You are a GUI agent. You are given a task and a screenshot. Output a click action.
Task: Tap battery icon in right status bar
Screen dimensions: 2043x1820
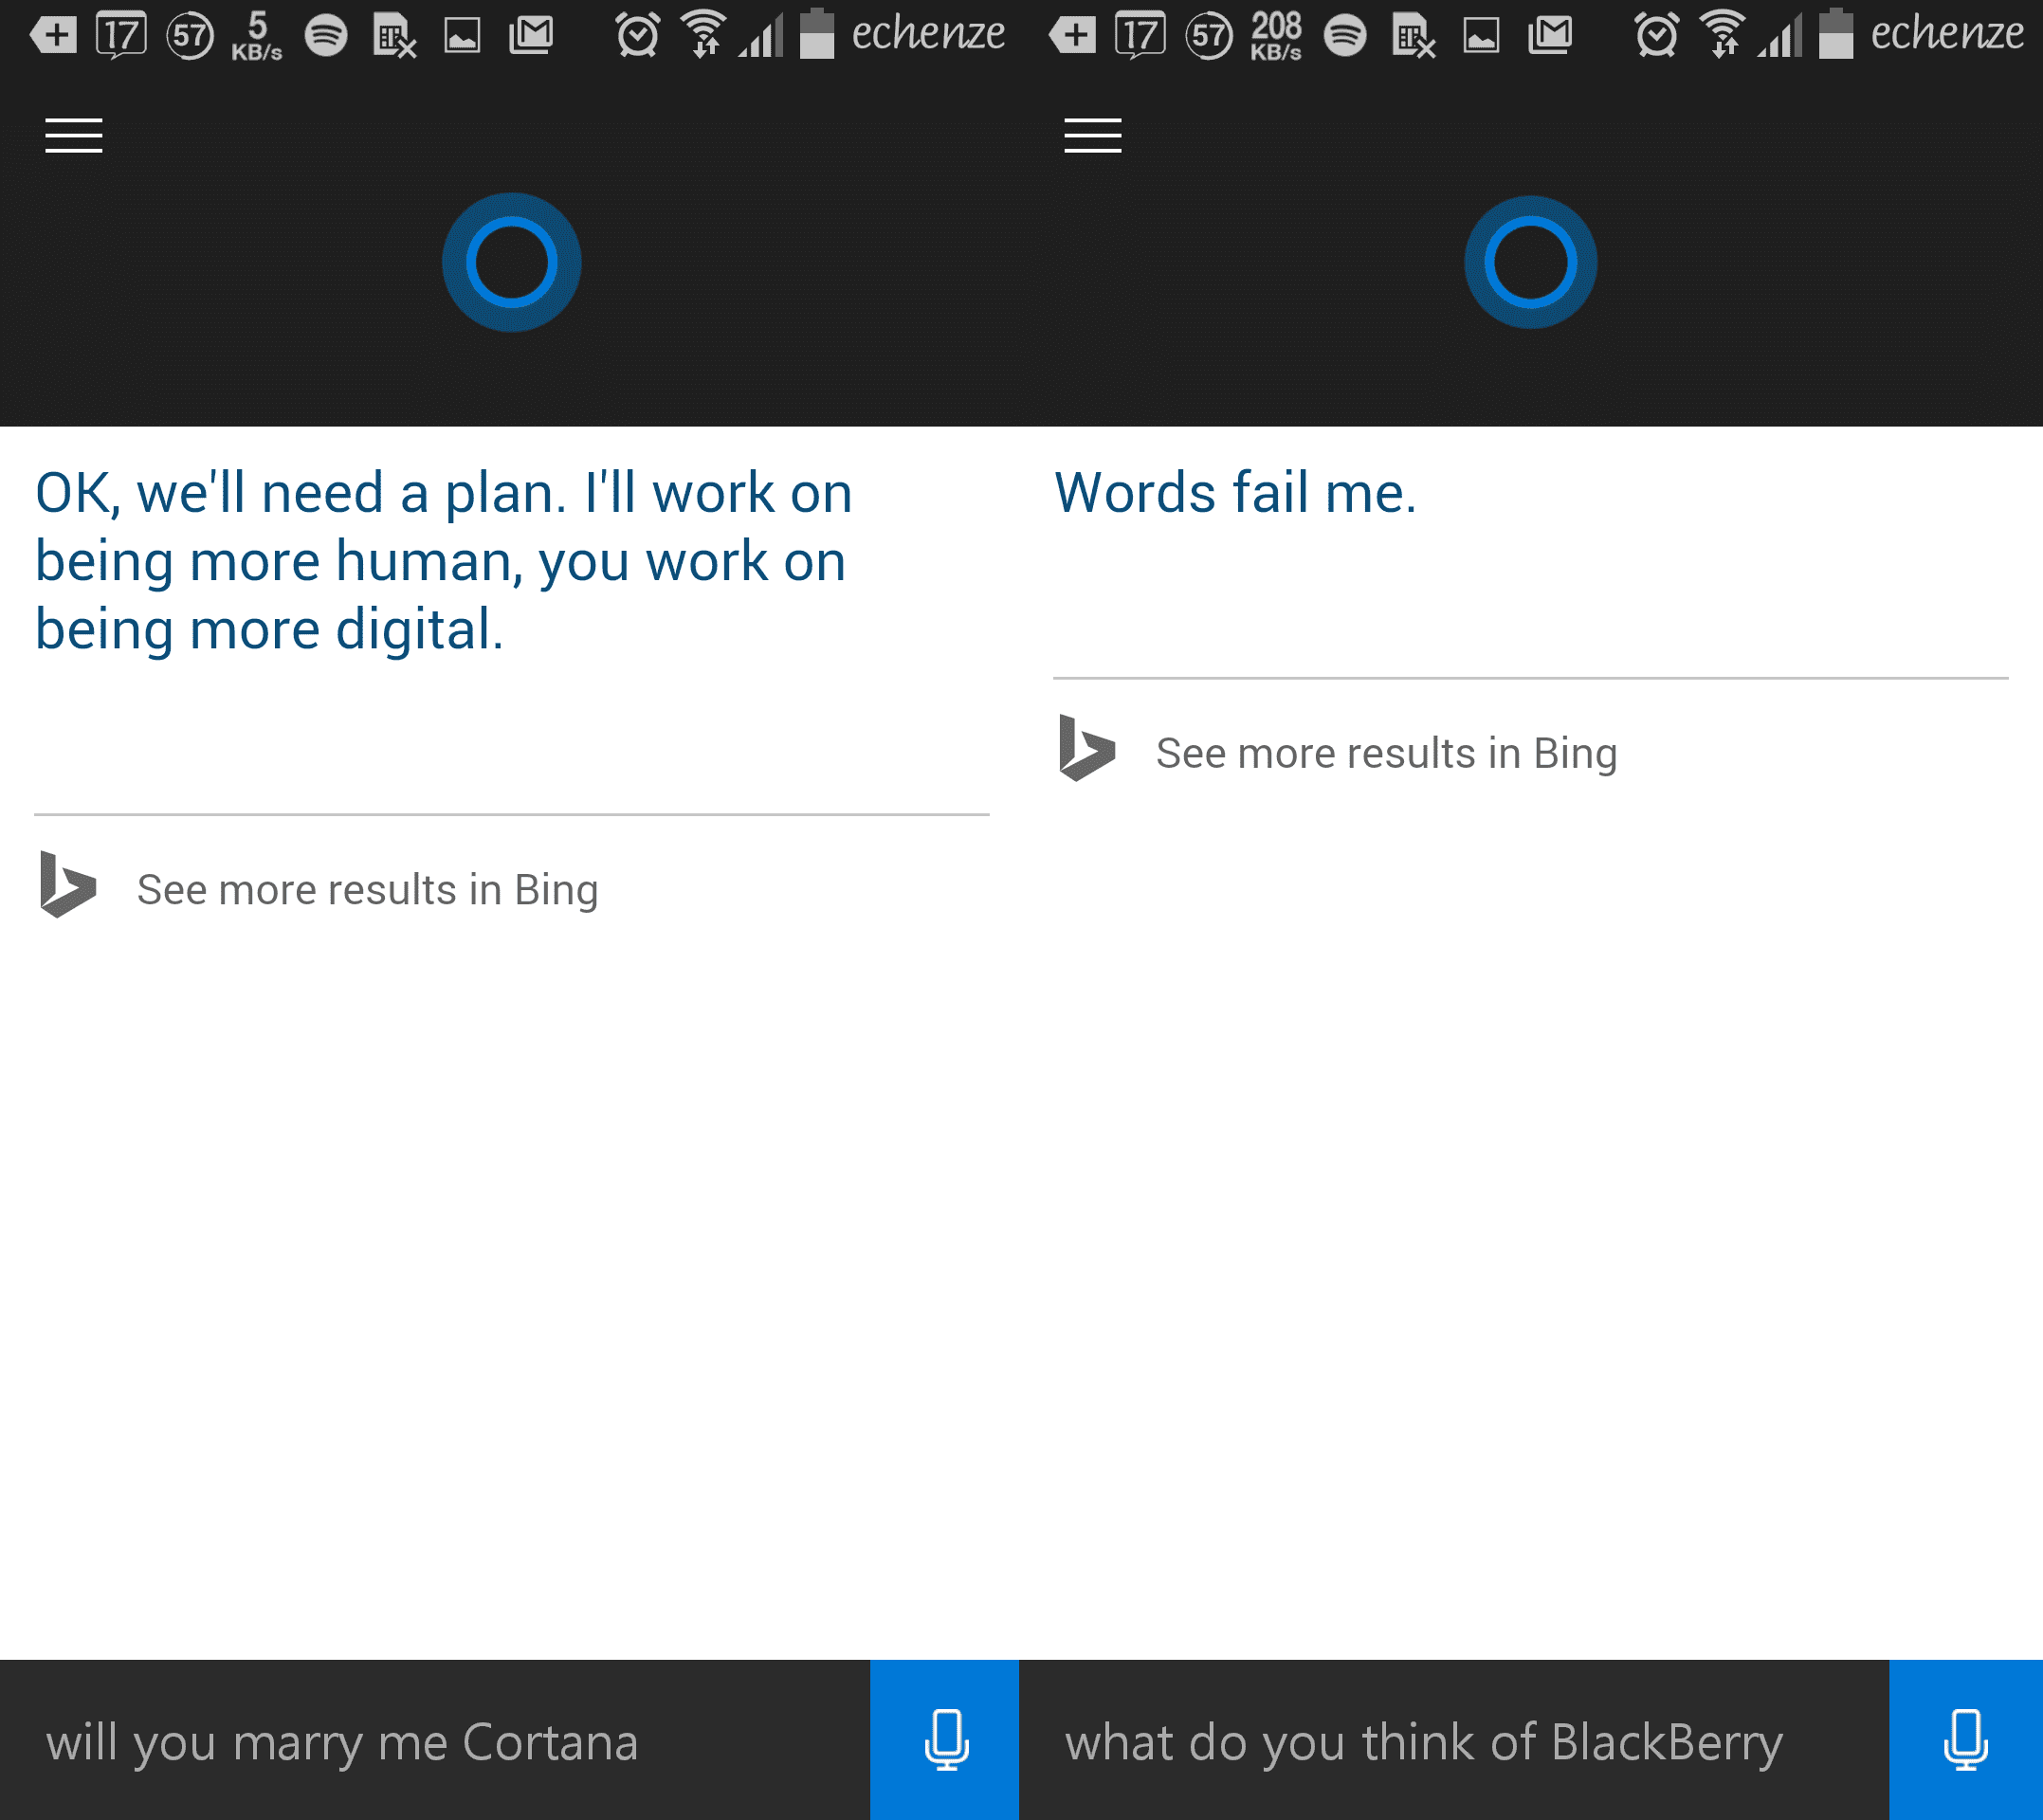pos(1836,34)
